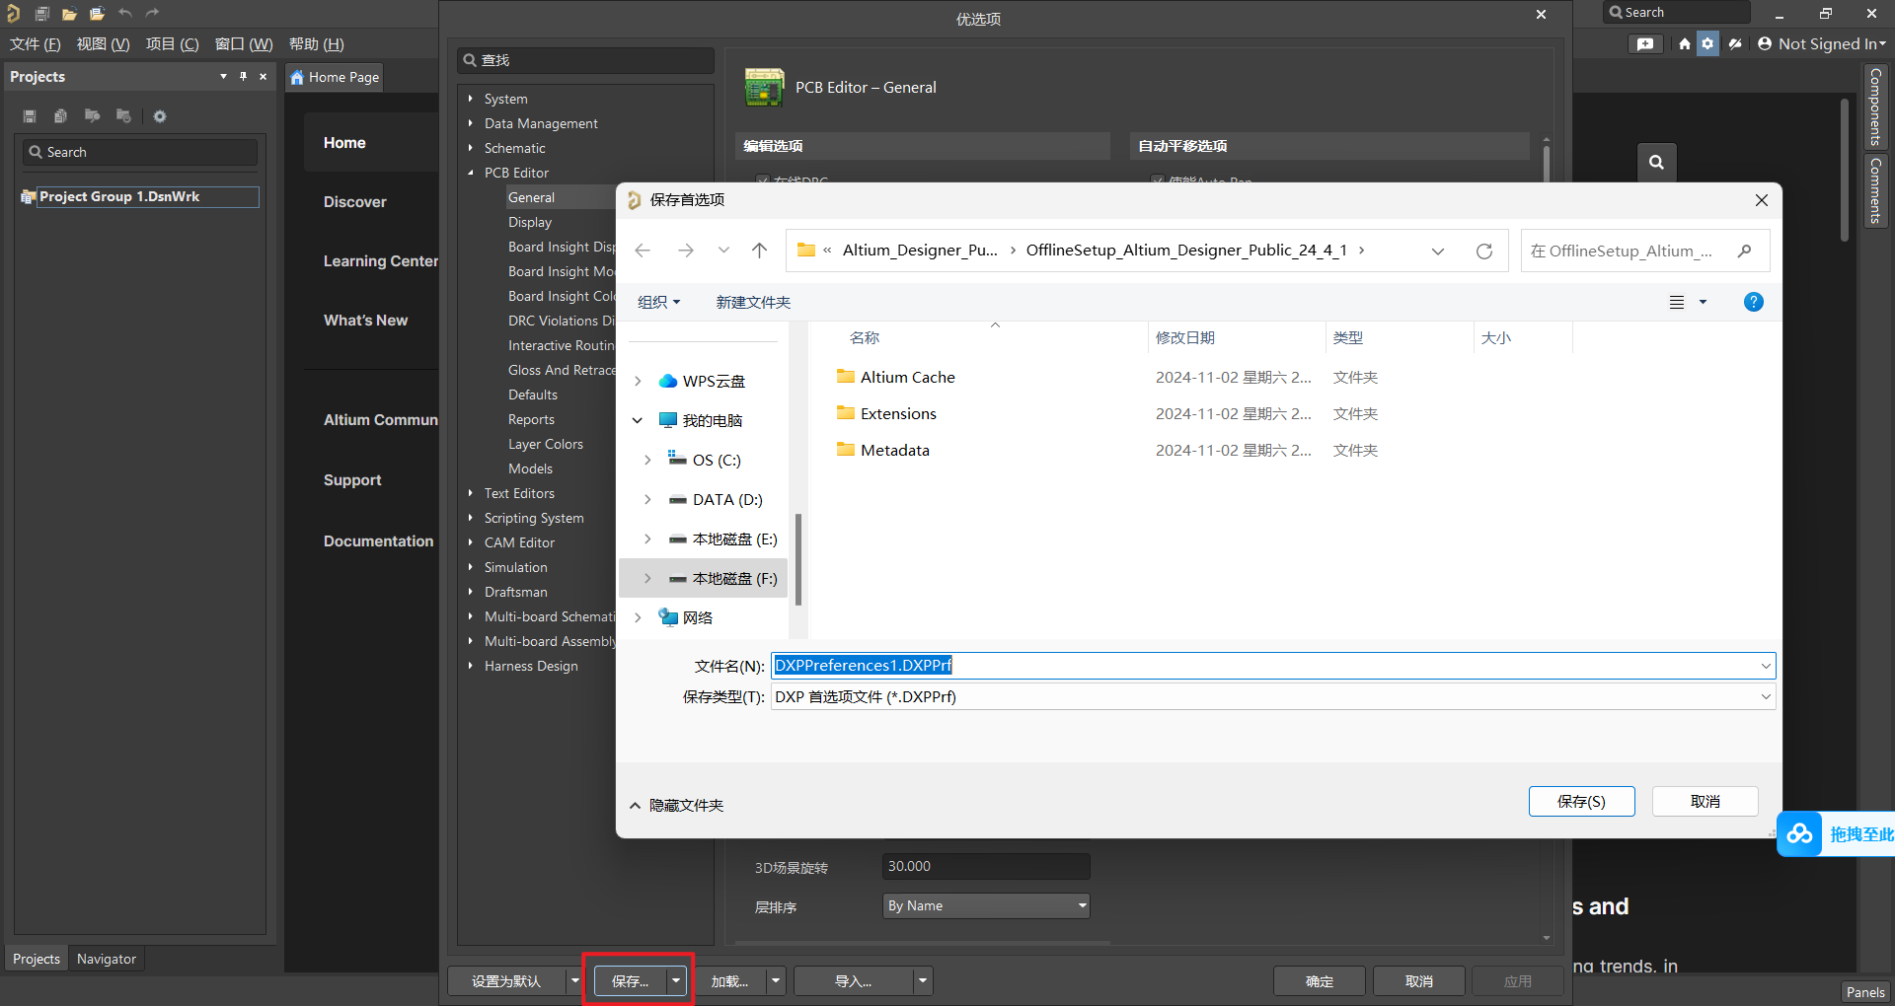Click the Back arrow in the save dialog
This screenshot has height=1006, width=1895.
pyautogui.click(x=643, y=251)
